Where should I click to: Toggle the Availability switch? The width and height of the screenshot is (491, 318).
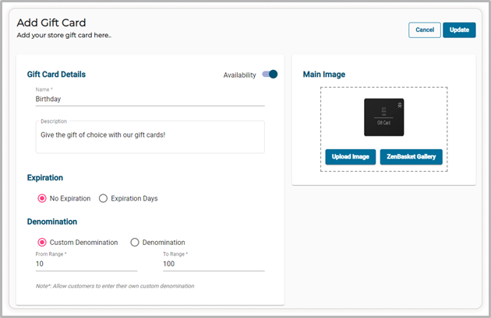pyautogui.click(x=270, y=75)
